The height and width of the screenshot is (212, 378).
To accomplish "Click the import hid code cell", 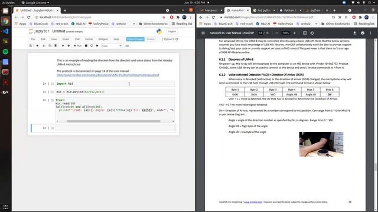I will click(115, 84).
